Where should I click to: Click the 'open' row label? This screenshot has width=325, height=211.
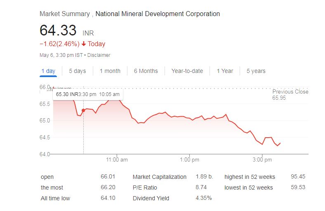pyautogui.click(x=47, y=177)
